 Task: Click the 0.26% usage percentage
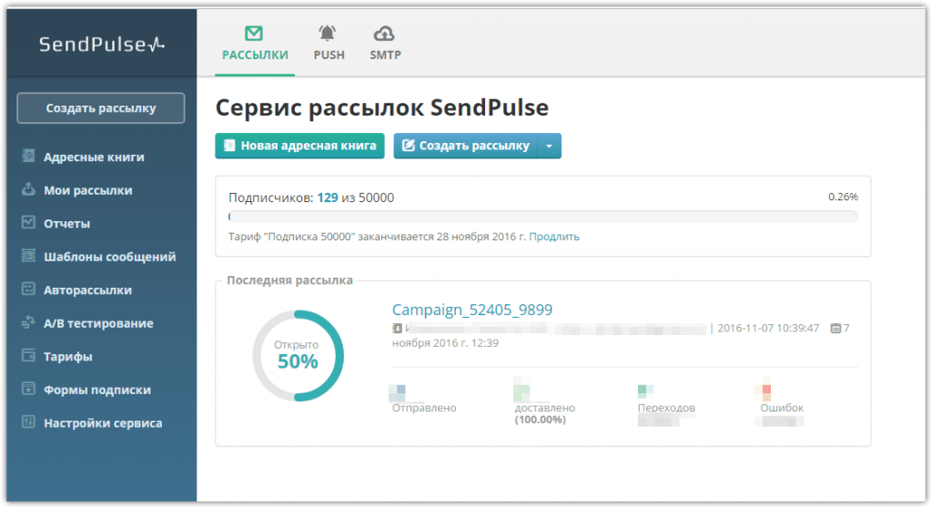click(x=843, y=197)
